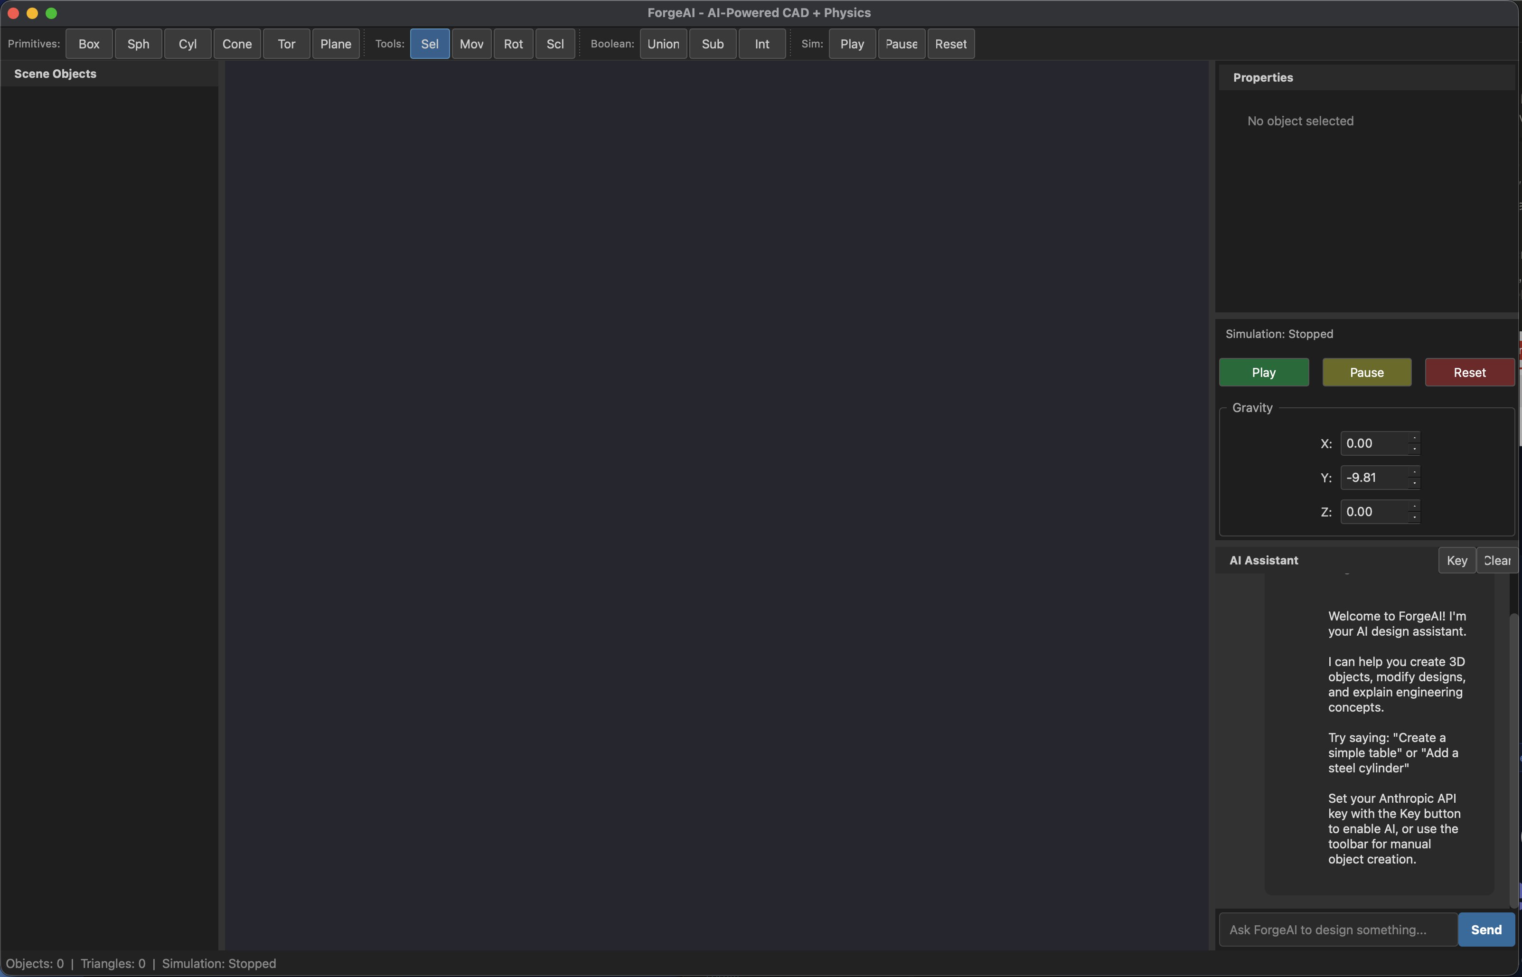Insert a Cone primitive
Image resolution: width=1522 pixels, height=977 pixels.
pyautogui.click(x=236, y=44)
